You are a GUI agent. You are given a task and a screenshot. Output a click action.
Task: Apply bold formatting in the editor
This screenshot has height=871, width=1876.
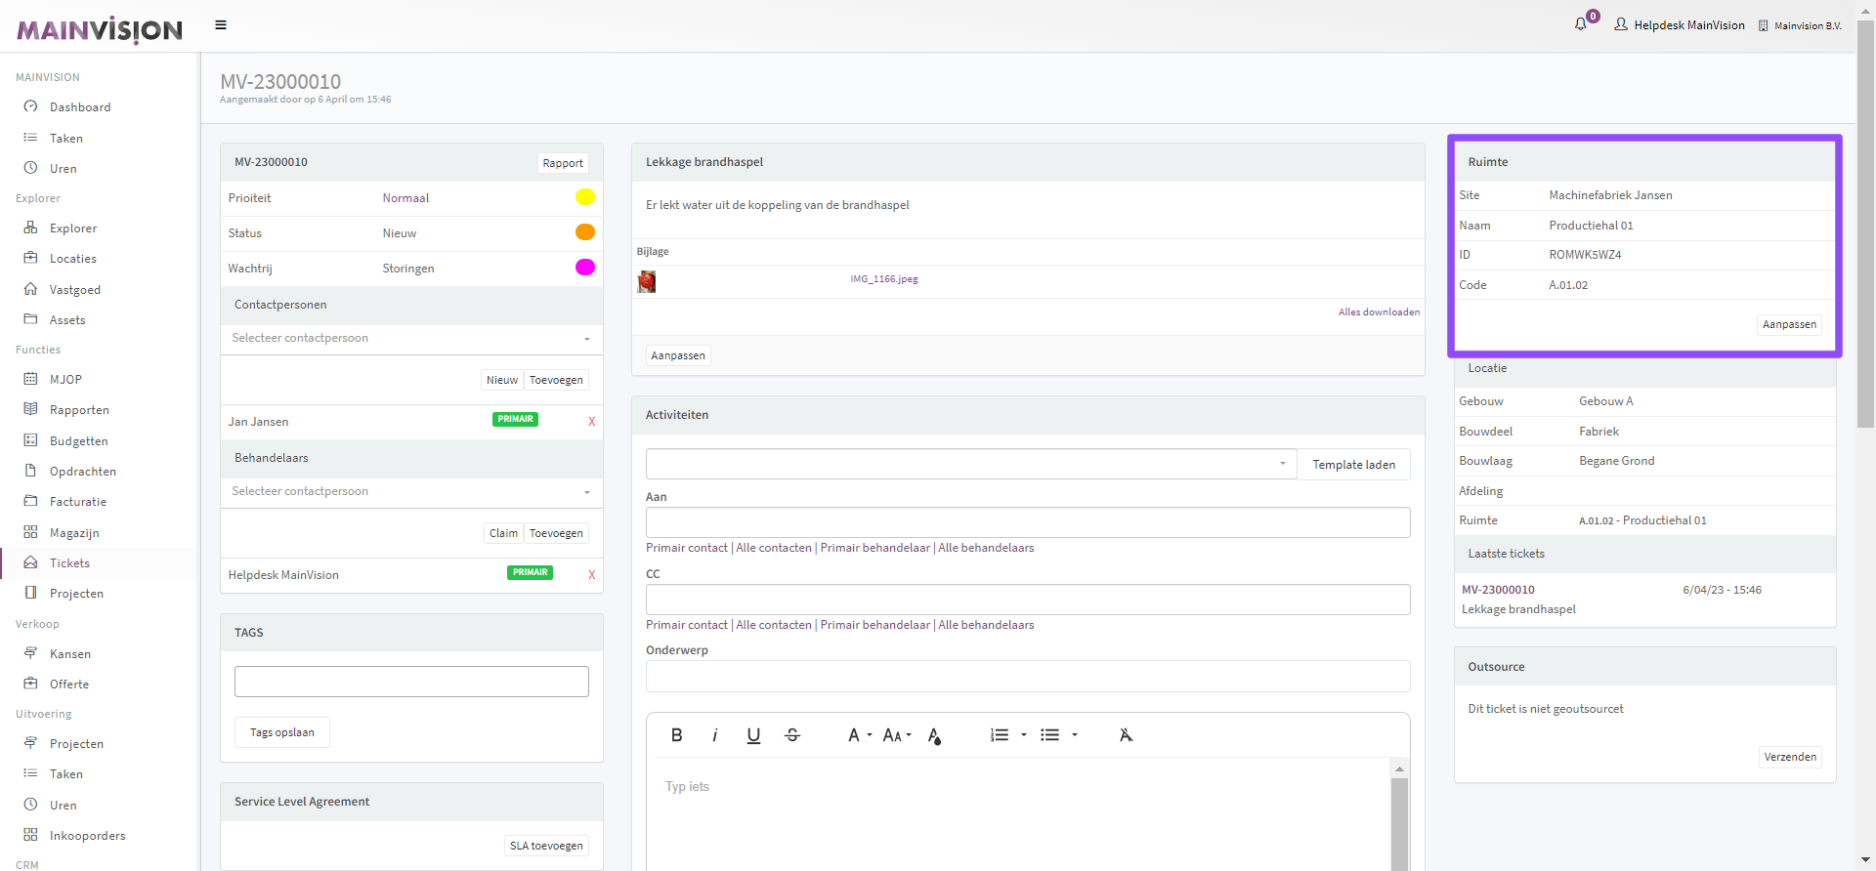(676, 735)
